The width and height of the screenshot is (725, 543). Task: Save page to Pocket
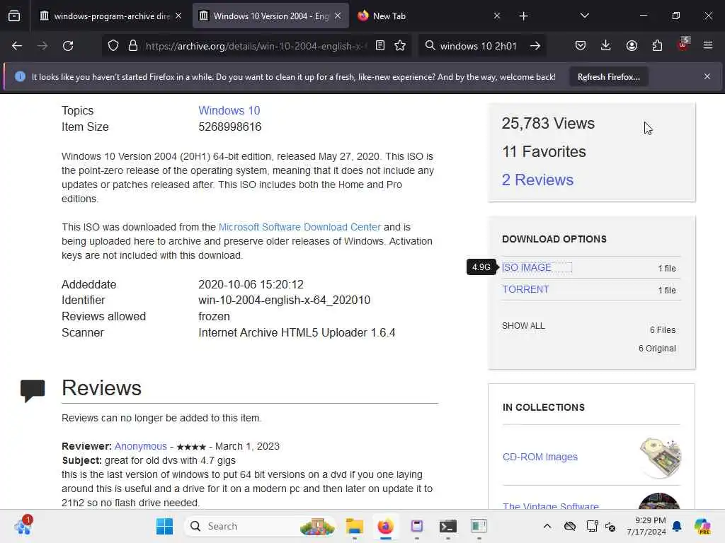pos(581,45)
